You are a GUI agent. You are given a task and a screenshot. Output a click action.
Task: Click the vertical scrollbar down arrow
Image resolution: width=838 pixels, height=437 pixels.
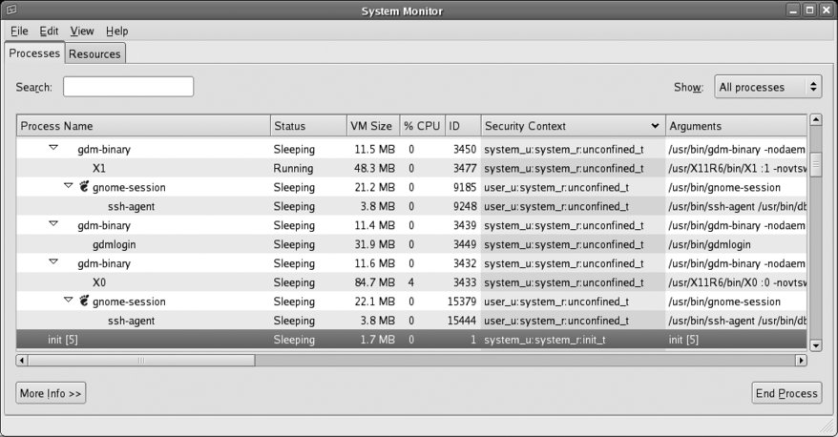815,345
